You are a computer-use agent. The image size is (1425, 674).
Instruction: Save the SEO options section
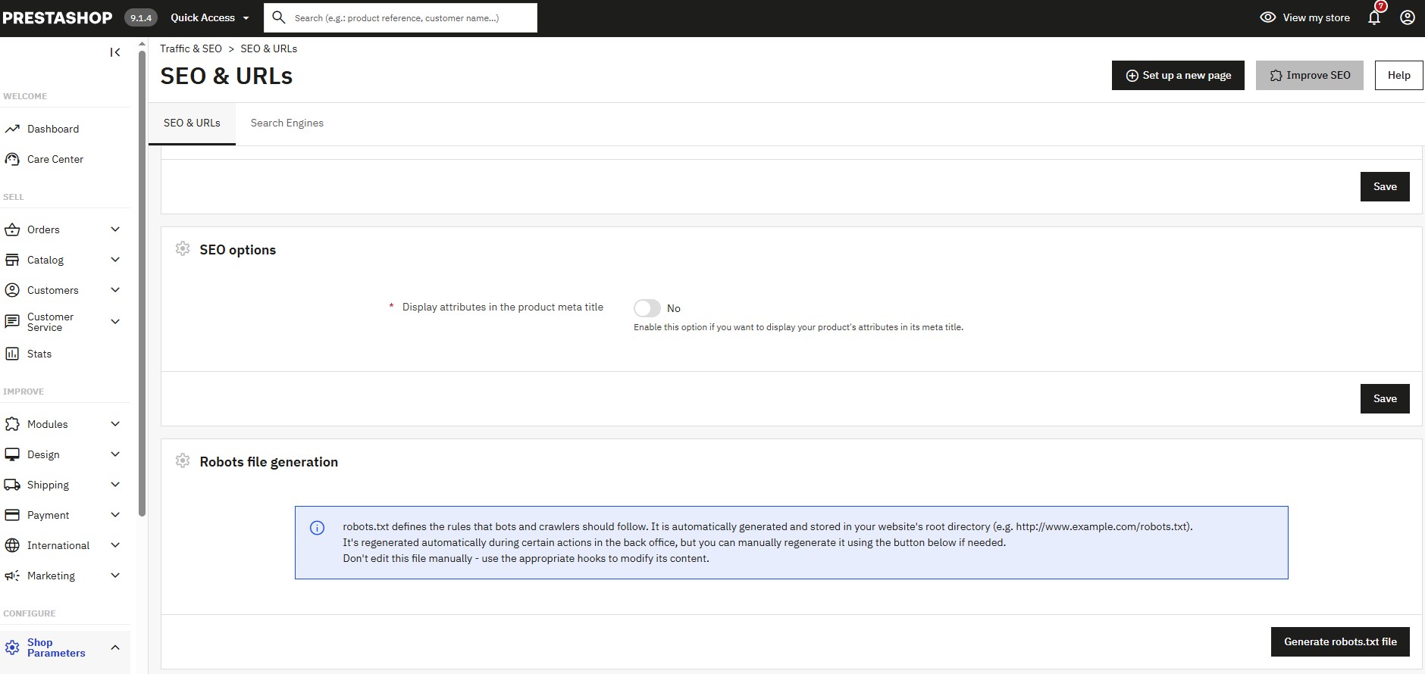1385,398
